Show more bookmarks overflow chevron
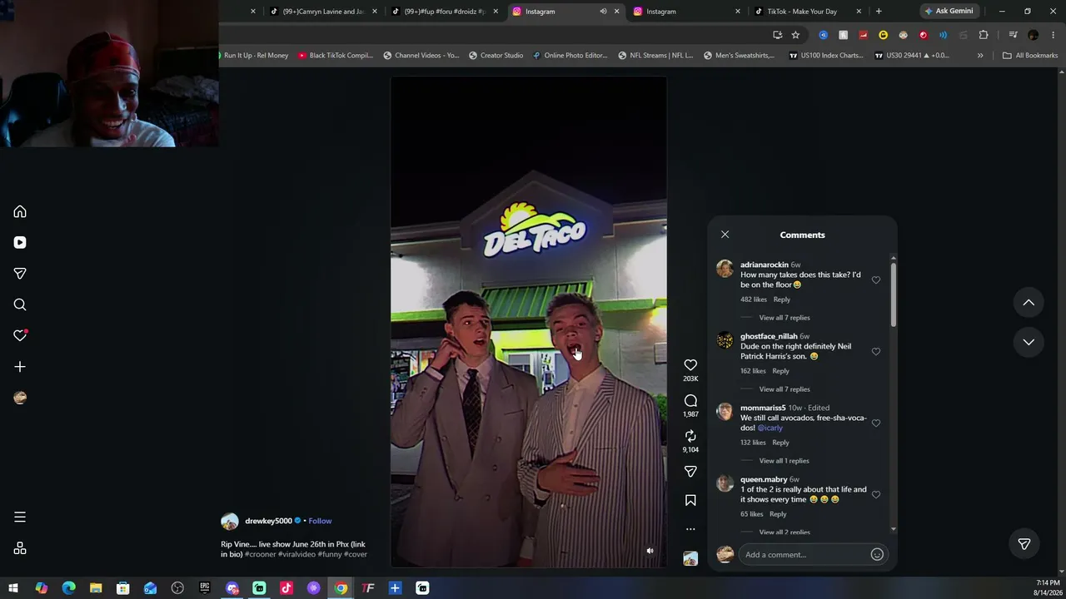1066x599 pixels. [x=980, y=56]
